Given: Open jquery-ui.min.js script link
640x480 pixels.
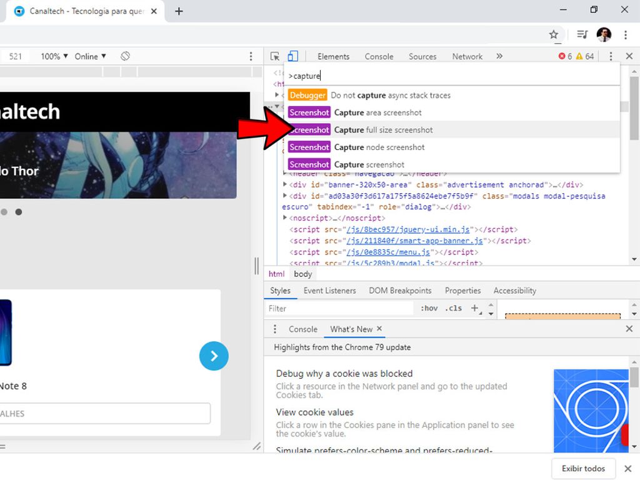Looking at the screenshot, I should tap(408, 229).
